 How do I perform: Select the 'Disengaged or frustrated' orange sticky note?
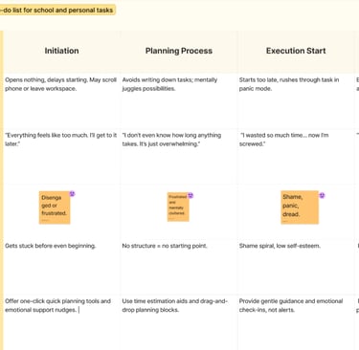(55, 208)
